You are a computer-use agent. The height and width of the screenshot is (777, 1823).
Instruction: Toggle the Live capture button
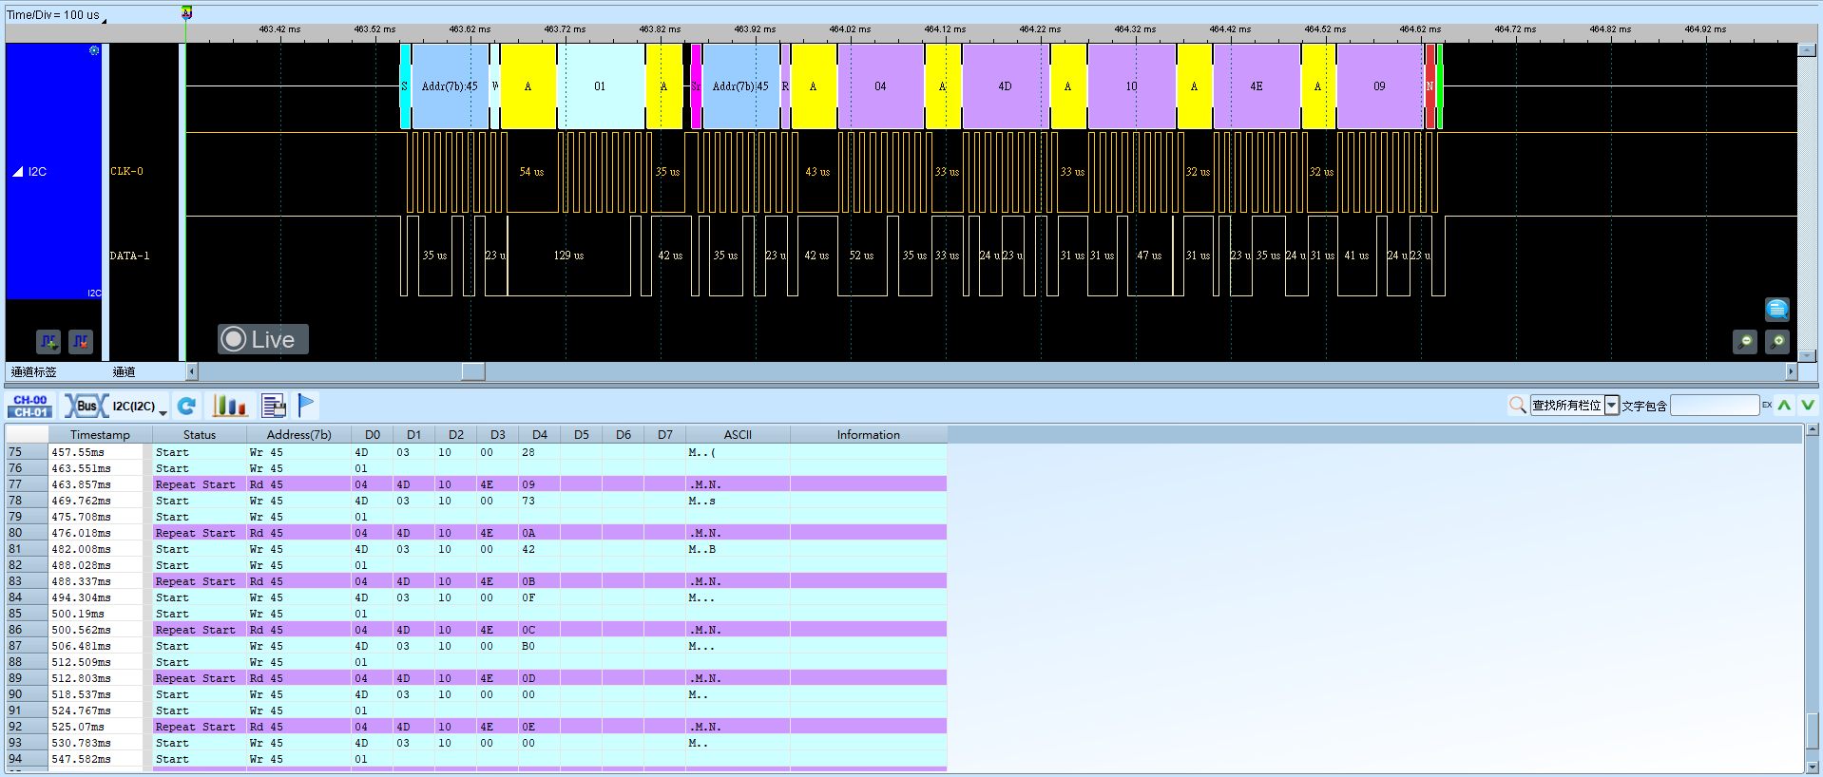coord(263,339)
